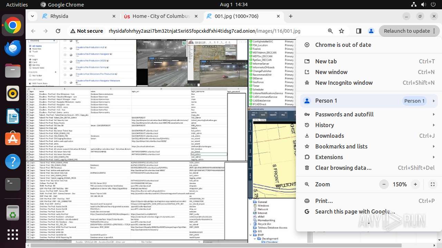The height and width of the screenshot is (248, 442).
Task: Switch to the Rhysida tab
Action: [x=79, y=16]
